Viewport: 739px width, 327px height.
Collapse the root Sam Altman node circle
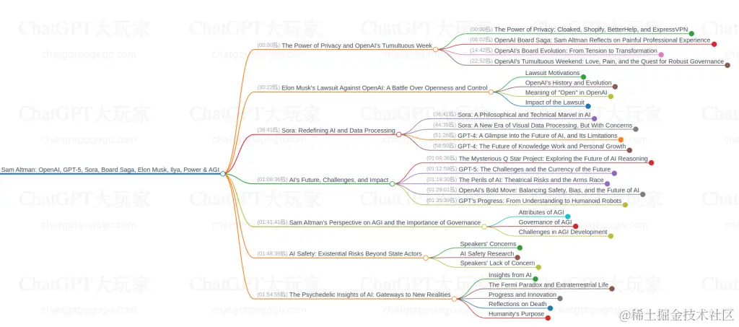pos(223,174)
